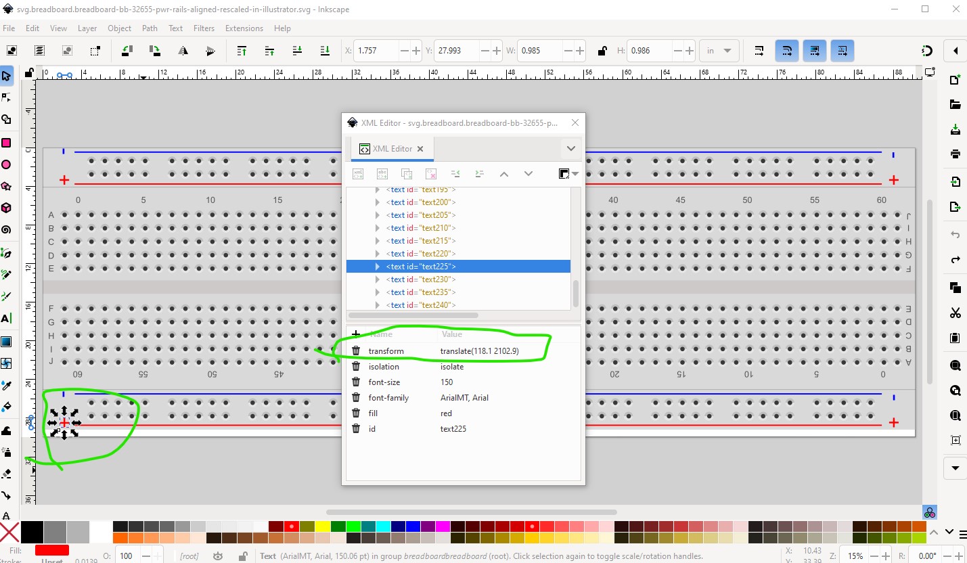Create new text node in XML Editor
This screenshot has width=967, height=563.
[382, 174]
